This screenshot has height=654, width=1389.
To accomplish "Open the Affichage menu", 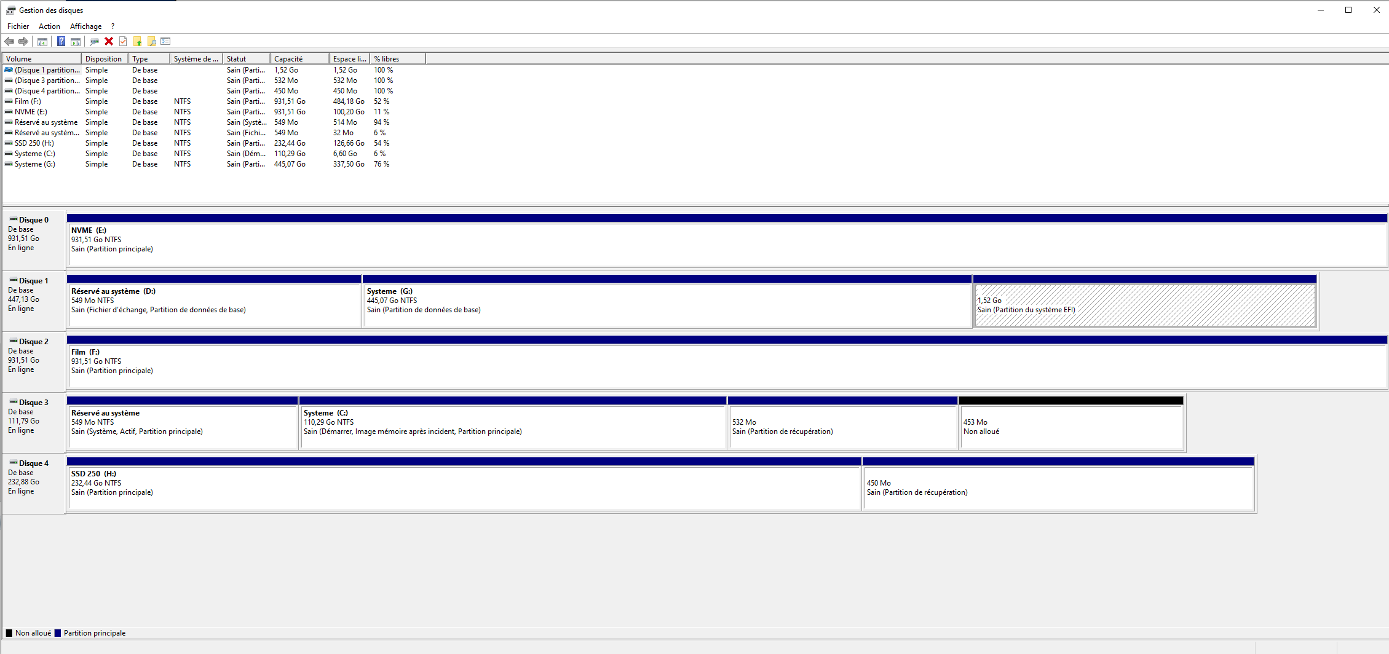I will [86, 26].
